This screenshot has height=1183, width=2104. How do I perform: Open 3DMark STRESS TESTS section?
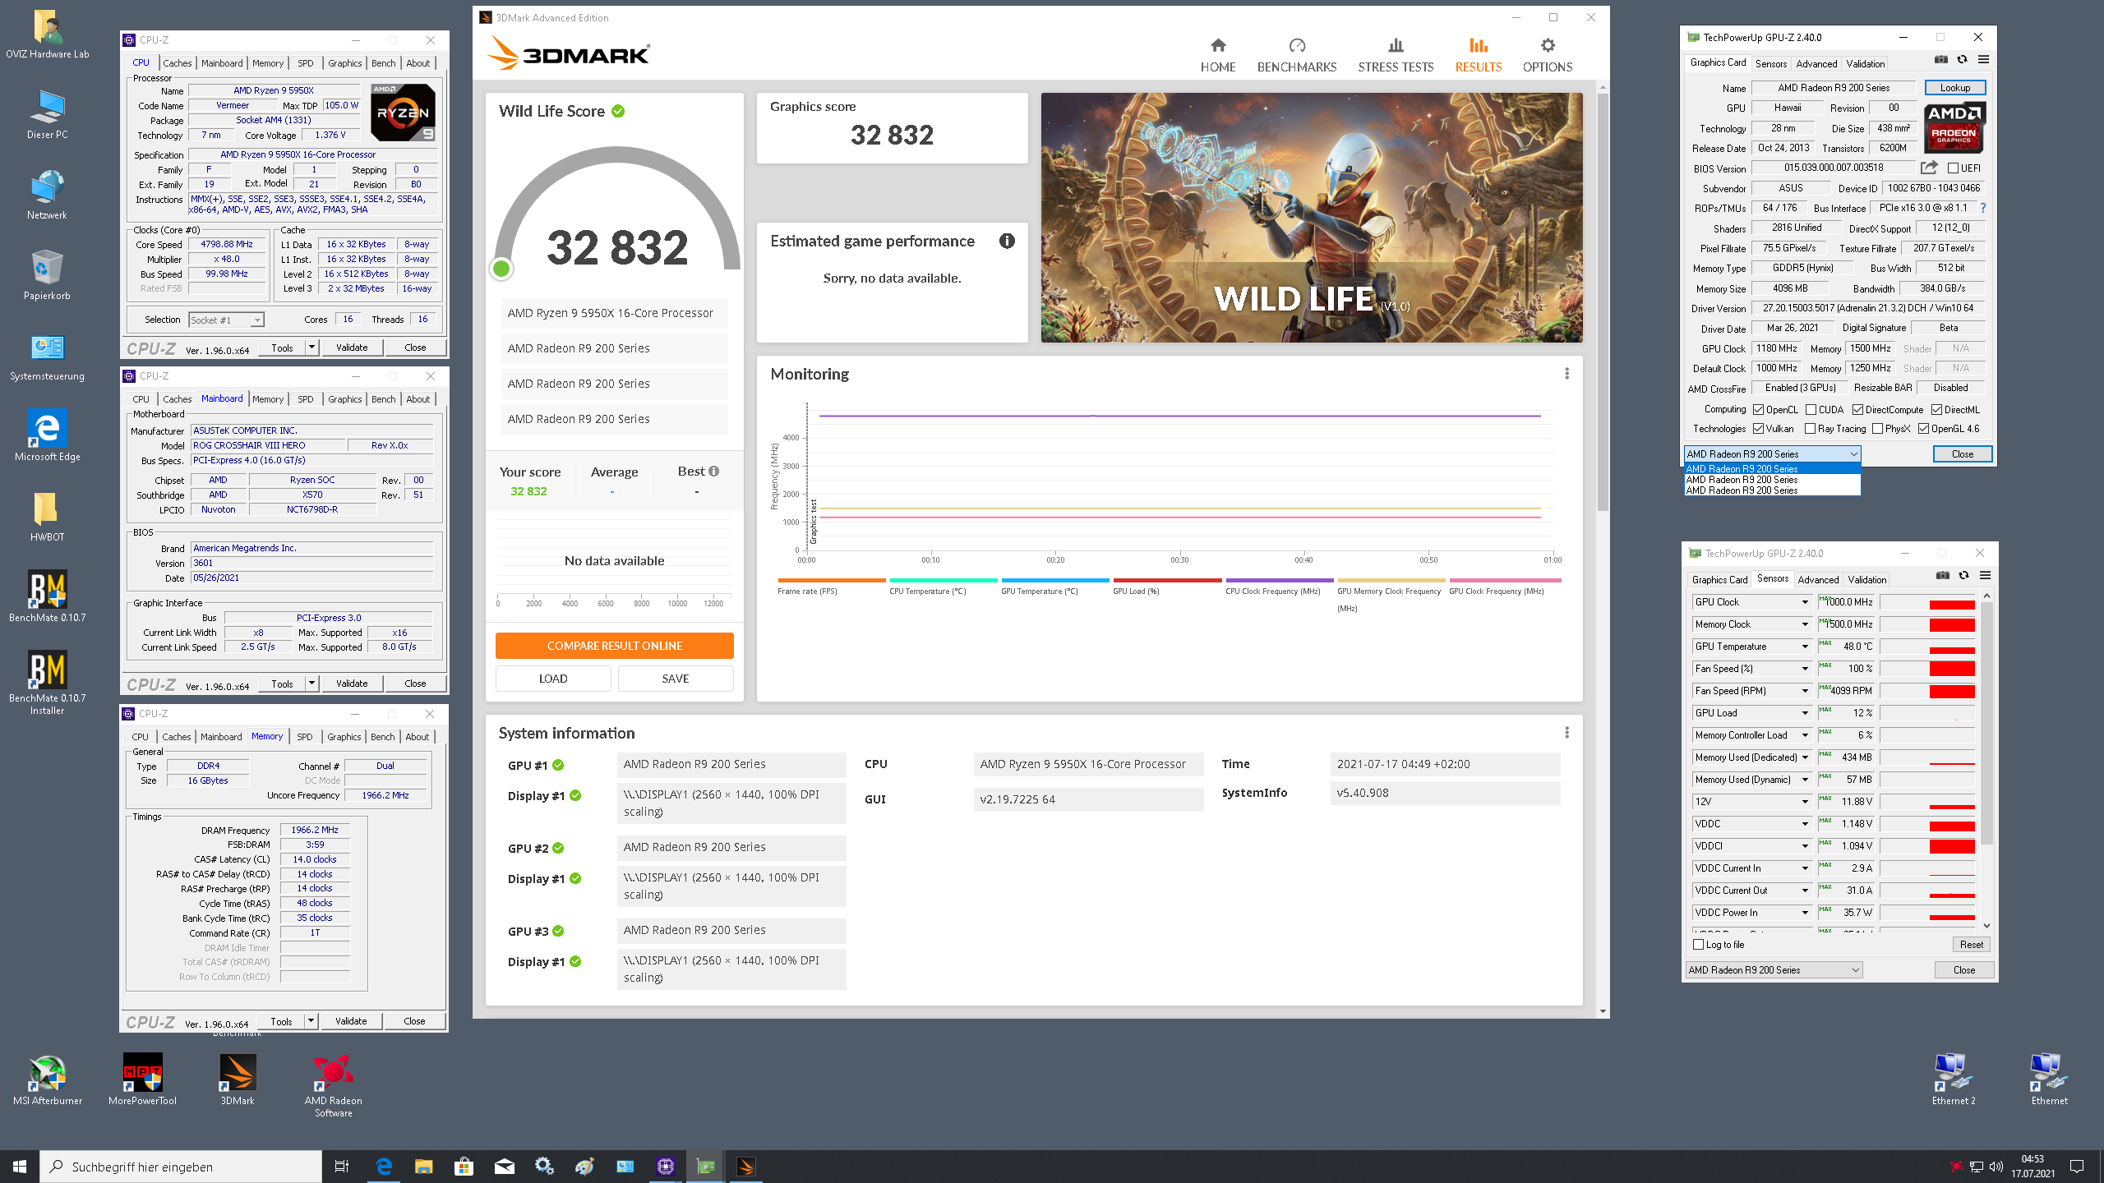click(x=1395, y=55)
